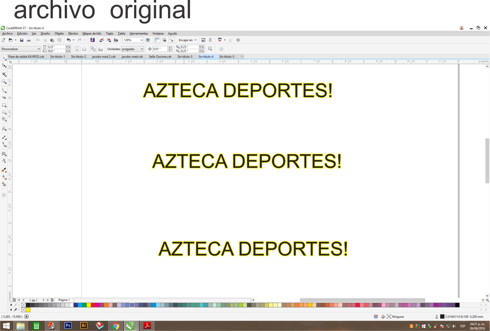Open the undo history dropdown arrow

pos(74,40)
